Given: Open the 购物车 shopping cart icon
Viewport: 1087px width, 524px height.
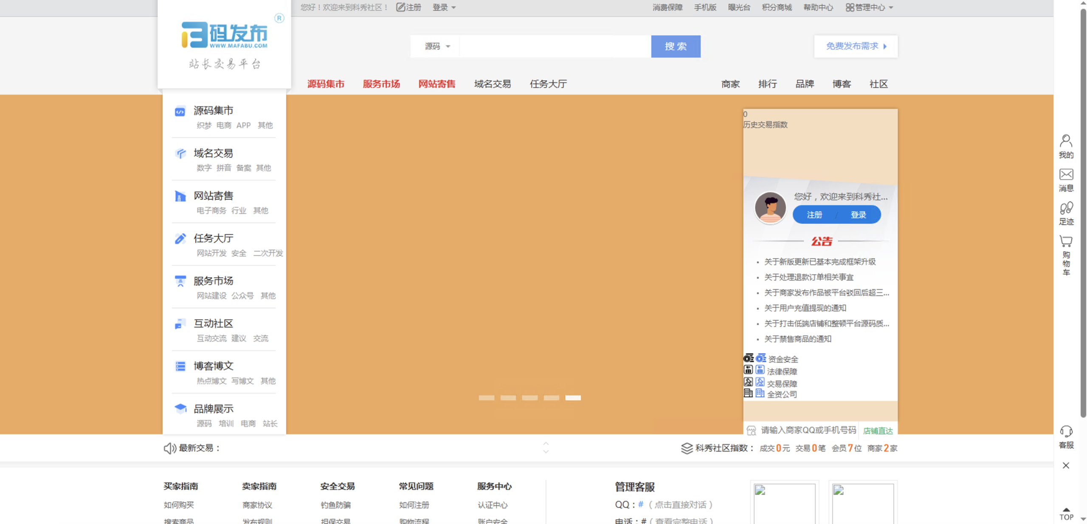Looking at the screenshot, I should pos(1066,241).
